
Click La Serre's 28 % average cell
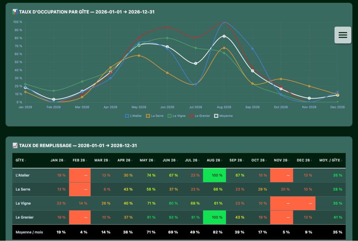click(x=331, y=189)
